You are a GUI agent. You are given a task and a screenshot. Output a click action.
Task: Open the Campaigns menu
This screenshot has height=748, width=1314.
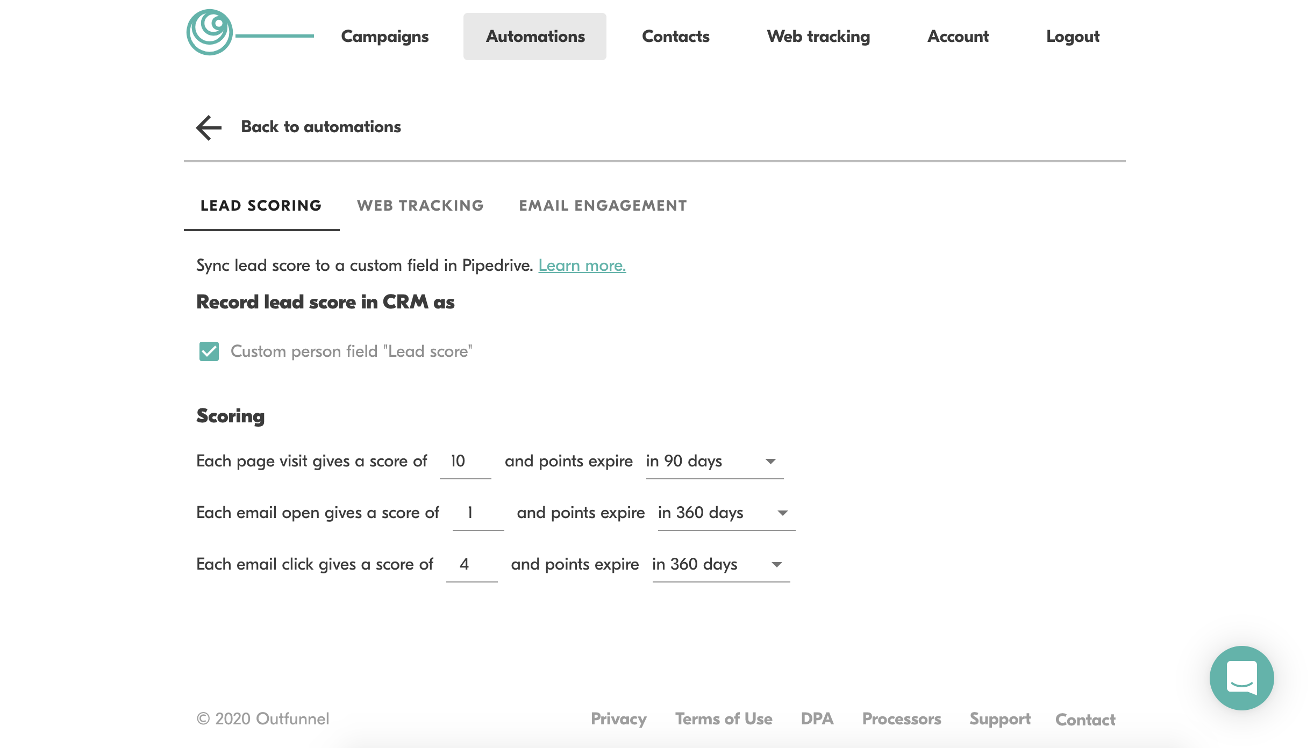(x=385, y=37)
